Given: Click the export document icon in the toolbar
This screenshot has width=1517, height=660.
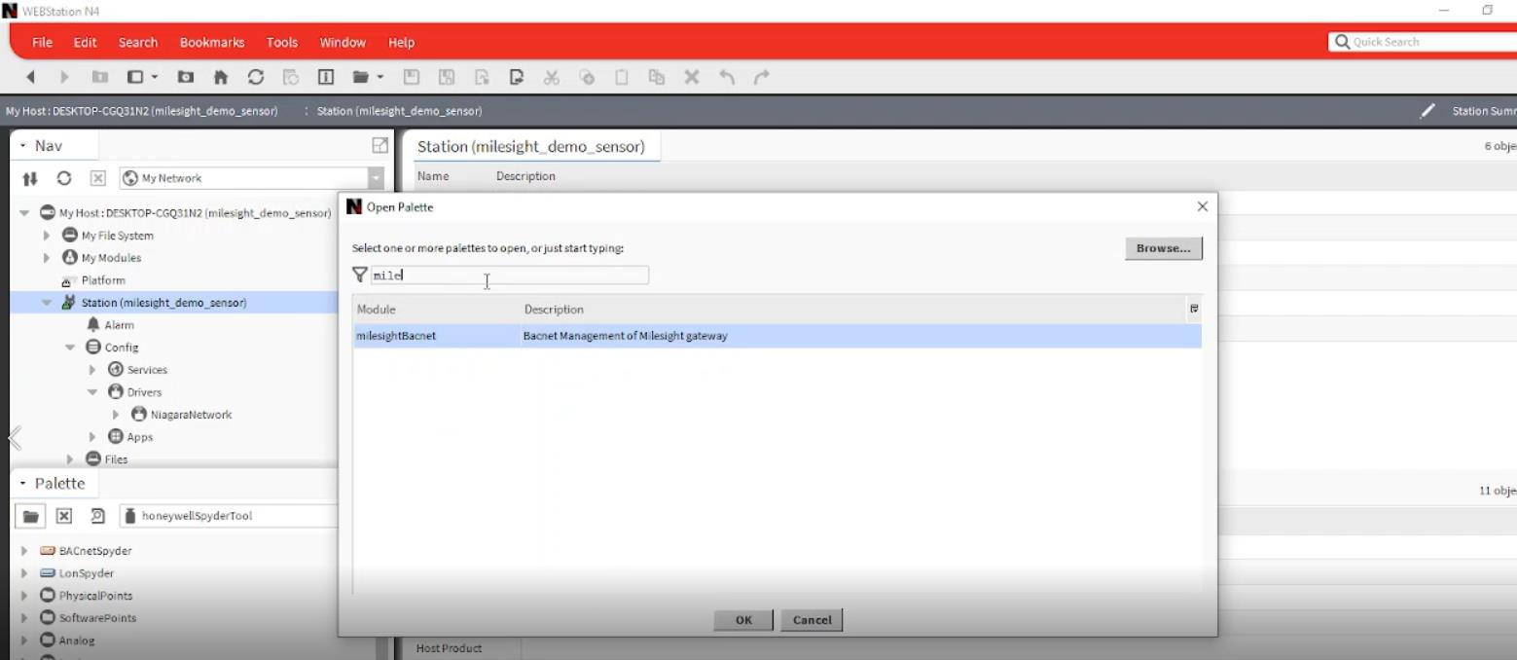Looking at the screenshot, I should point(516,77).
